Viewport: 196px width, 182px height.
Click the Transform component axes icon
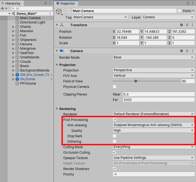click(62, 25)
